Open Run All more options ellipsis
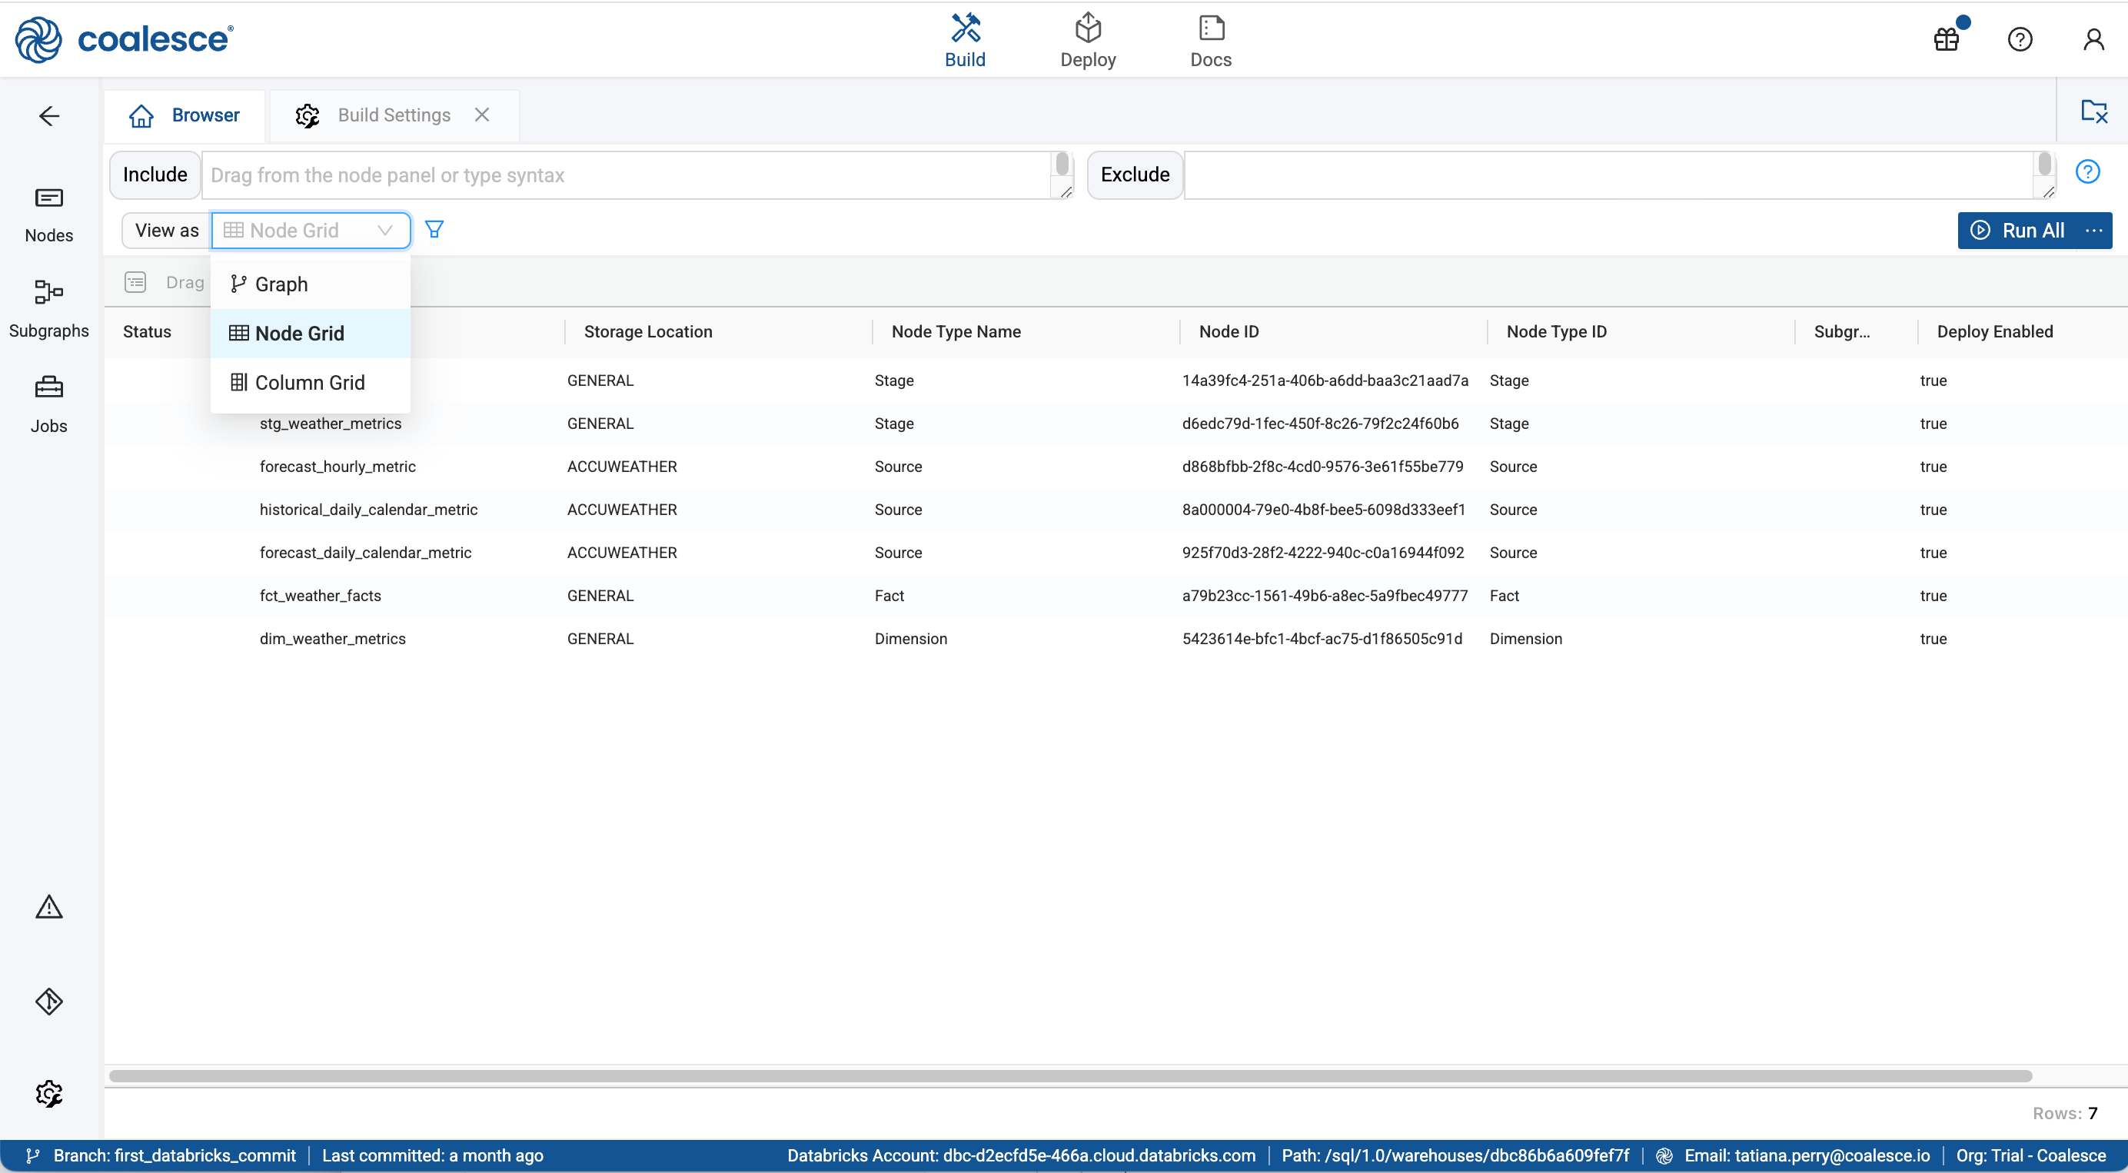 (2093, 231)
